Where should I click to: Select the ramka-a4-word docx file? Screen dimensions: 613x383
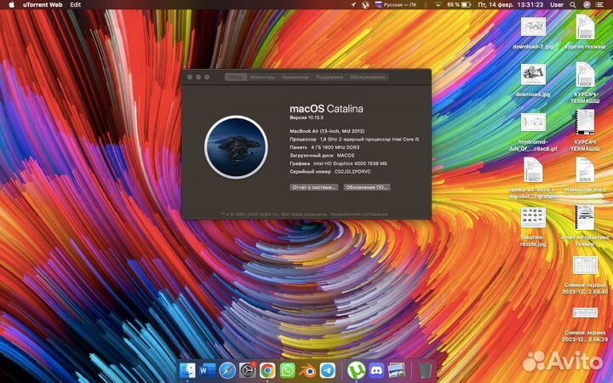533,178
